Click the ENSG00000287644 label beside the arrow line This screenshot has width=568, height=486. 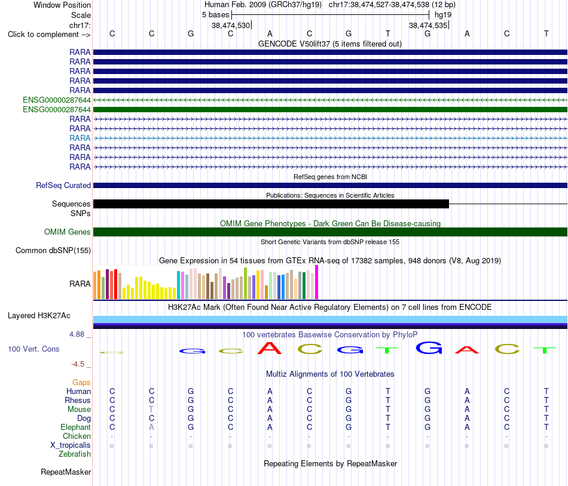[57, 100]
